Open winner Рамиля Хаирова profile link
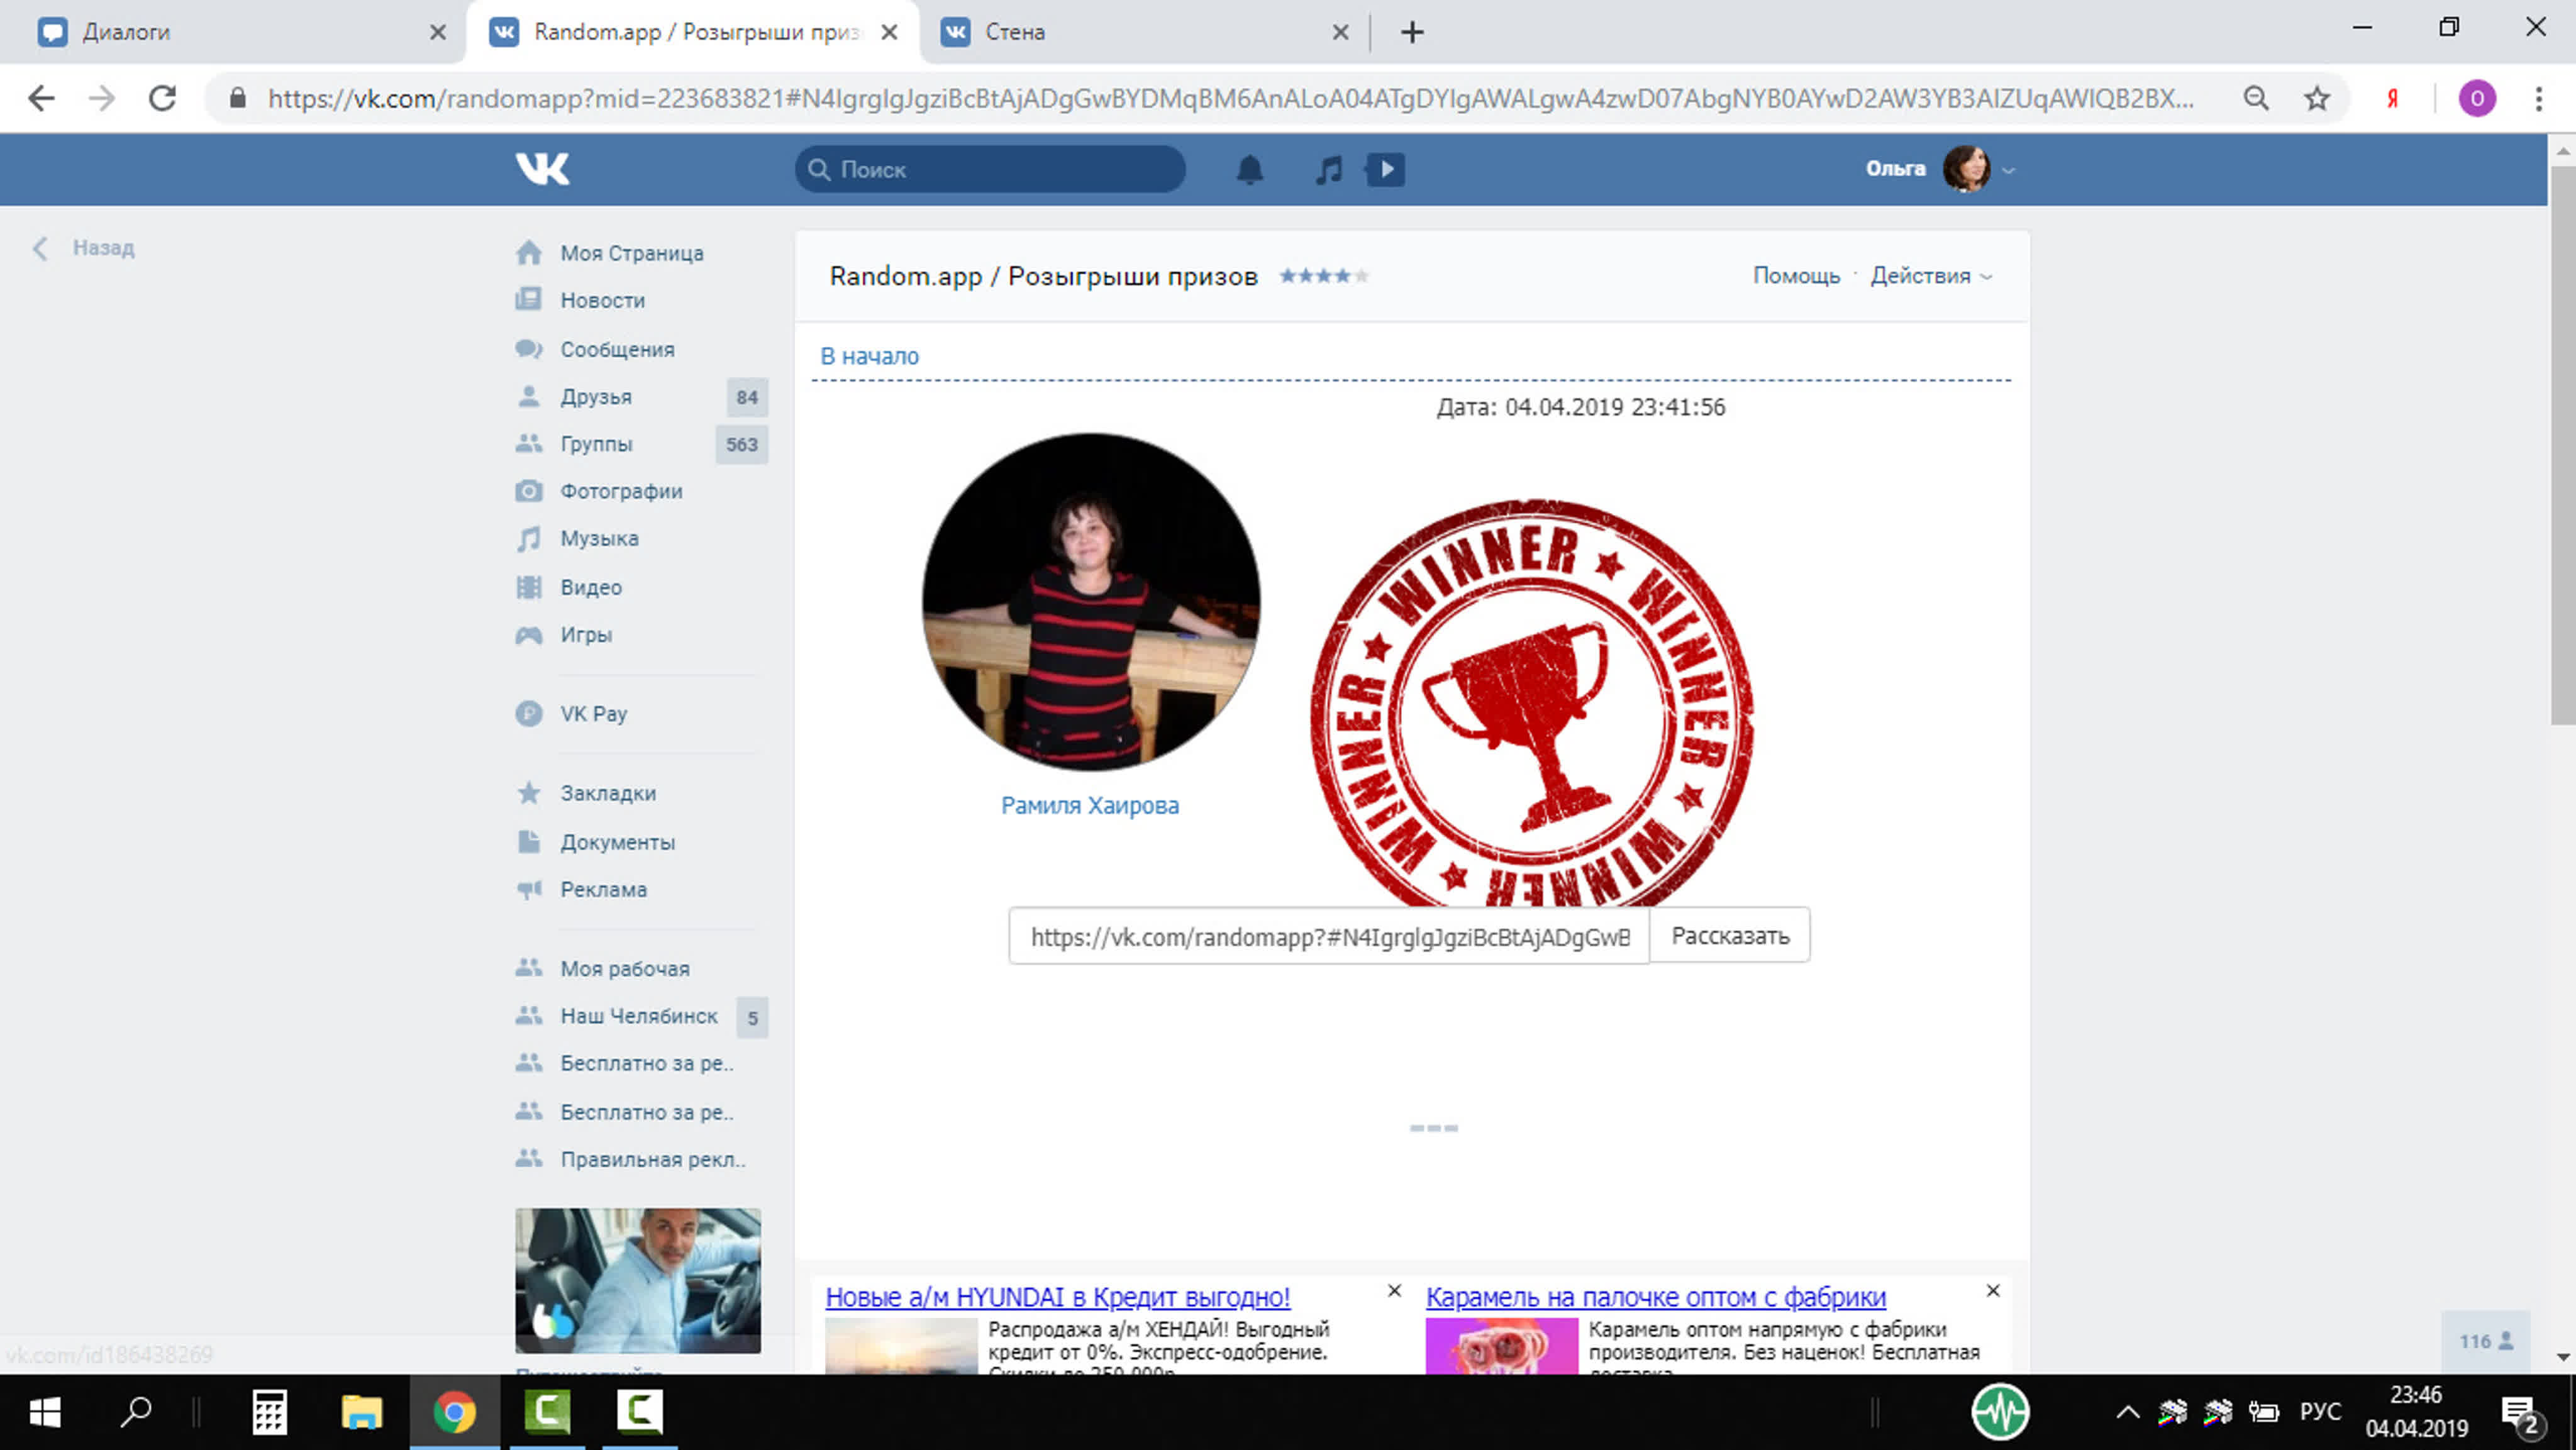Viewport: 2576px width, 1450px height. coord(1089,805)
